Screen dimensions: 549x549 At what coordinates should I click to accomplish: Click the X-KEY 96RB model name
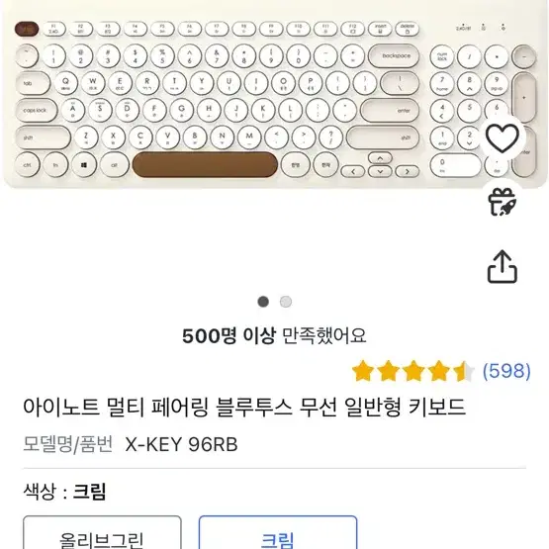point(181,445)
